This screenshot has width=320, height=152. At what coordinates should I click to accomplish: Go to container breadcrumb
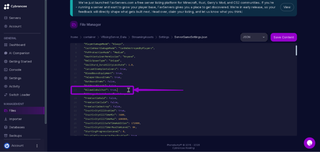[89, 37]
